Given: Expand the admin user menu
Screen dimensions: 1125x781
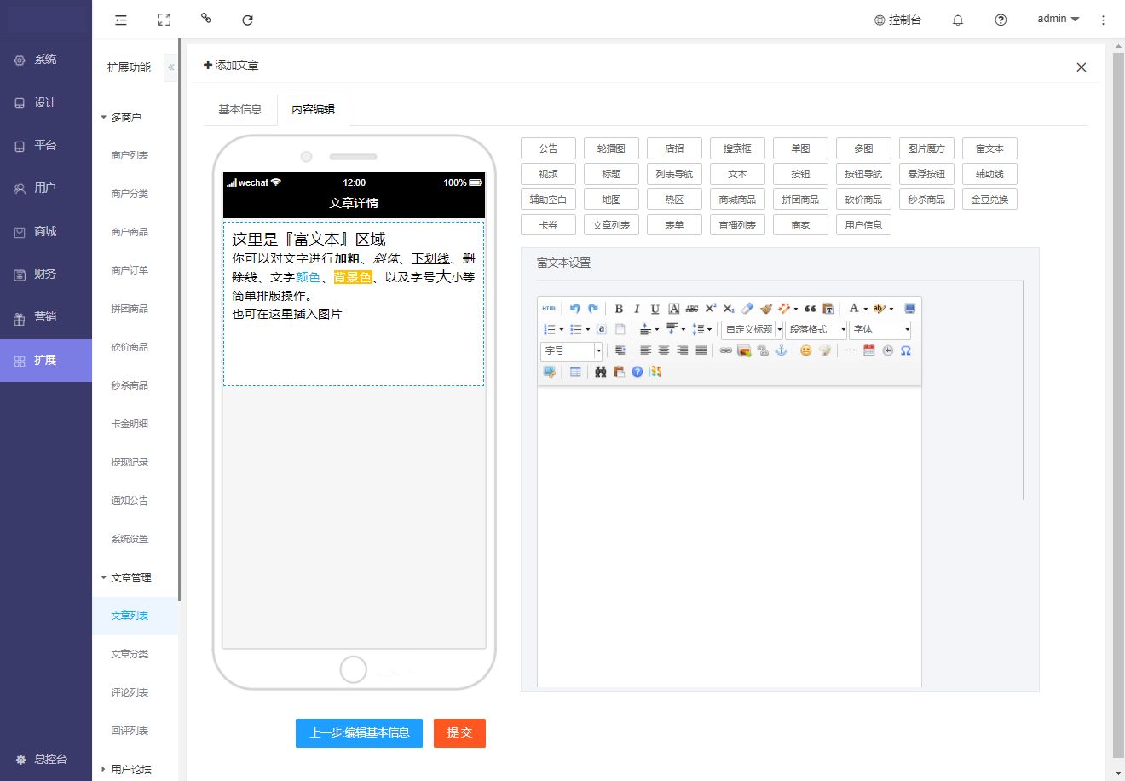Looking at the screenshot, I should pyautogui.click(x=1058, y=19).
